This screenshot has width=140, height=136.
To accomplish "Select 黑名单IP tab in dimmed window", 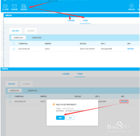I will point(12,84).
